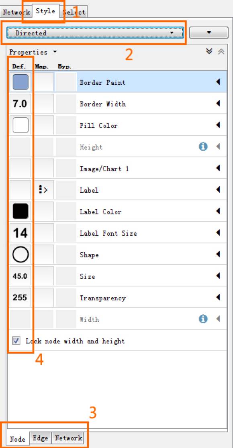This screenshot has height=448, width=233.
Task: Collapse all properties with double-up chevron
Action: (221, 51)
